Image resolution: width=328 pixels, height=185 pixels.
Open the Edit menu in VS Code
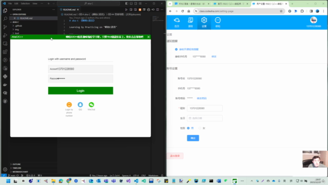coord(16,4)
